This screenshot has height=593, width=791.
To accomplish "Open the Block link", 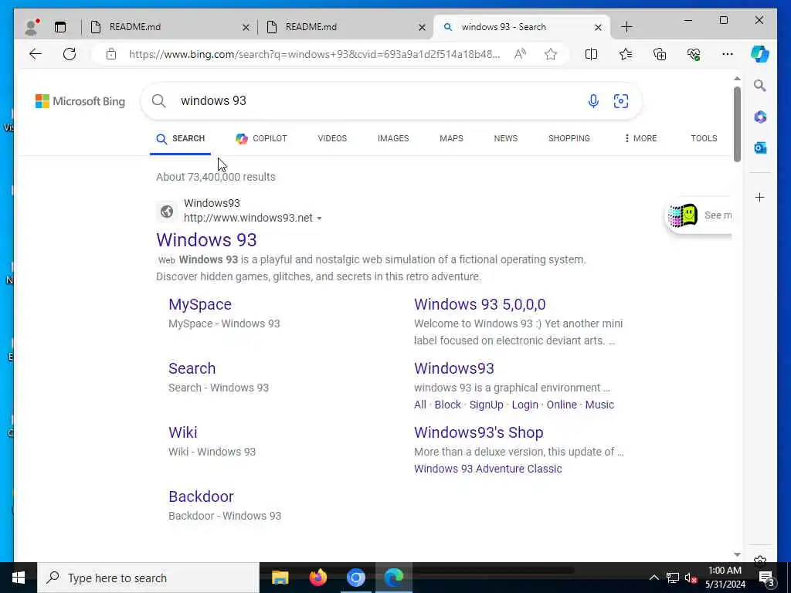I will [447, 405].
